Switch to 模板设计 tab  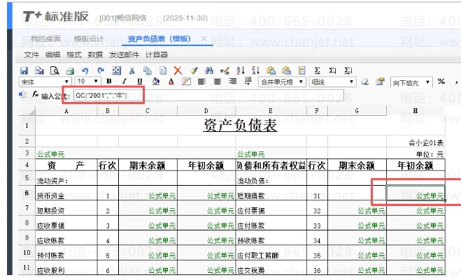click(89, 38)
